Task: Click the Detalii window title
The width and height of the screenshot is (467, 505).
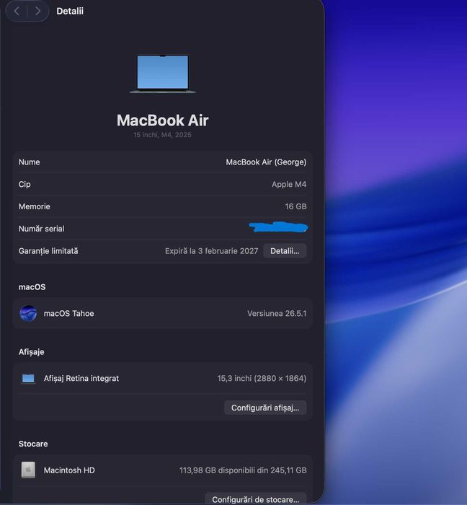Action: point(70,12)
